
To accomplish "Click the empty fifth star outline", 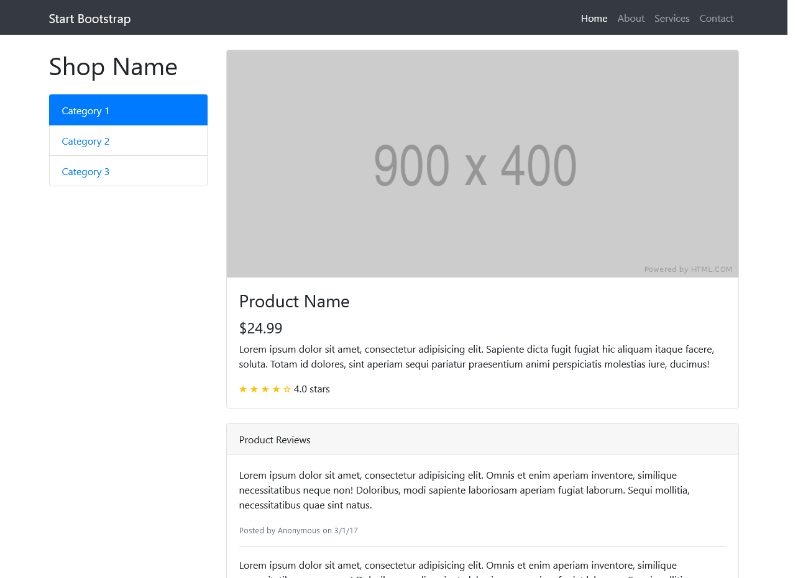I will (x=287, y=389).
